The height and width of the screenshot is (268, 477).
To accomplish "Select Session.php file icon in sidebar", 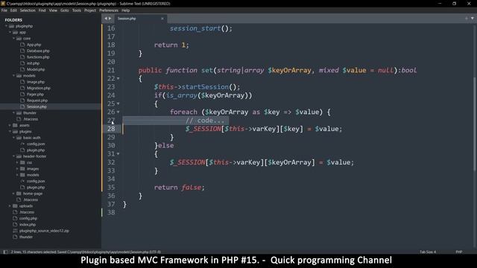I will point(22,106).
